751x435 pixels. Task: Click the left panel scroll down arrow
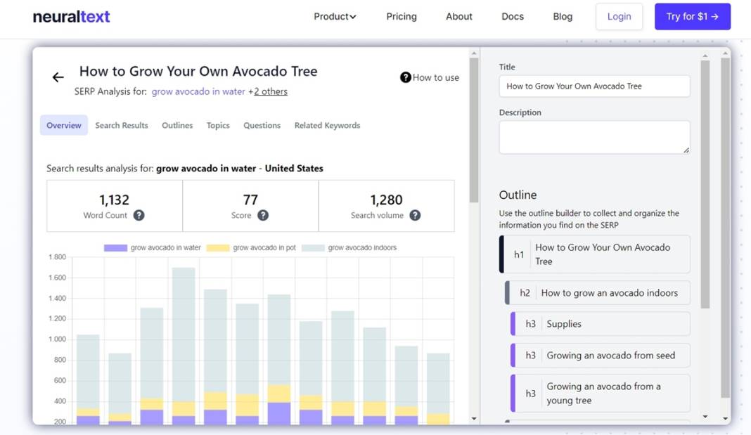(x=474, y=419)
